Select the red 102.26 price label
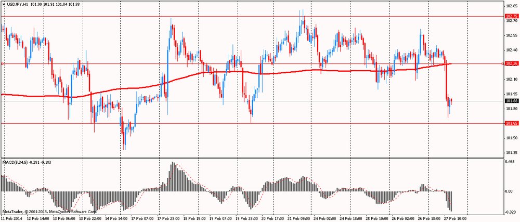 [x=511, y=63]
